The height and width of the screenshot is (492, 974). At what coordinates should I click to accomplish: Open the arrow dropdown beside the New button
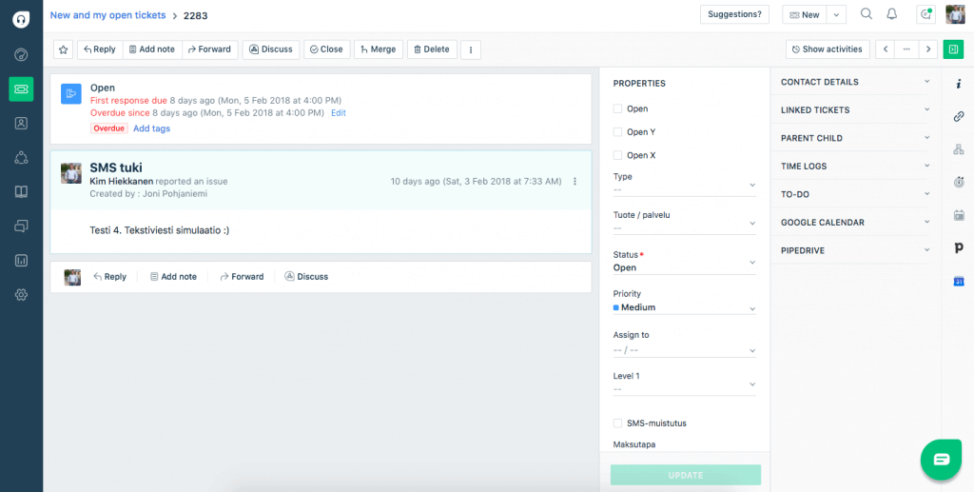coord(837,14)
